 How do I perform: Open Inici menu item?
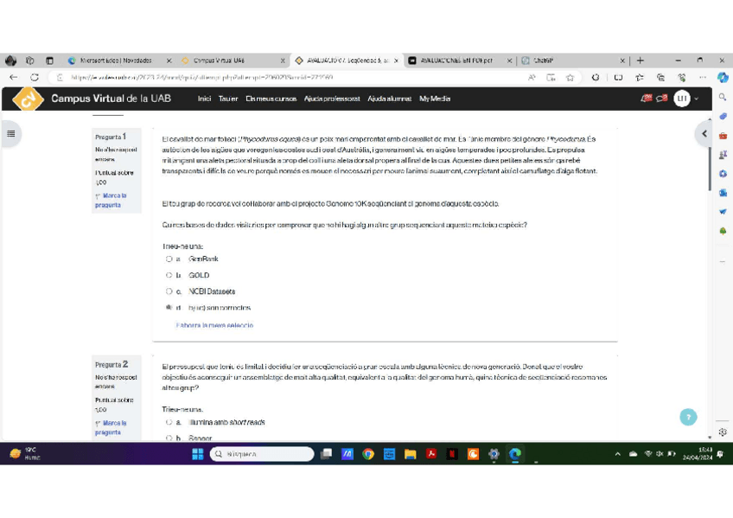[x=204, y=99]
